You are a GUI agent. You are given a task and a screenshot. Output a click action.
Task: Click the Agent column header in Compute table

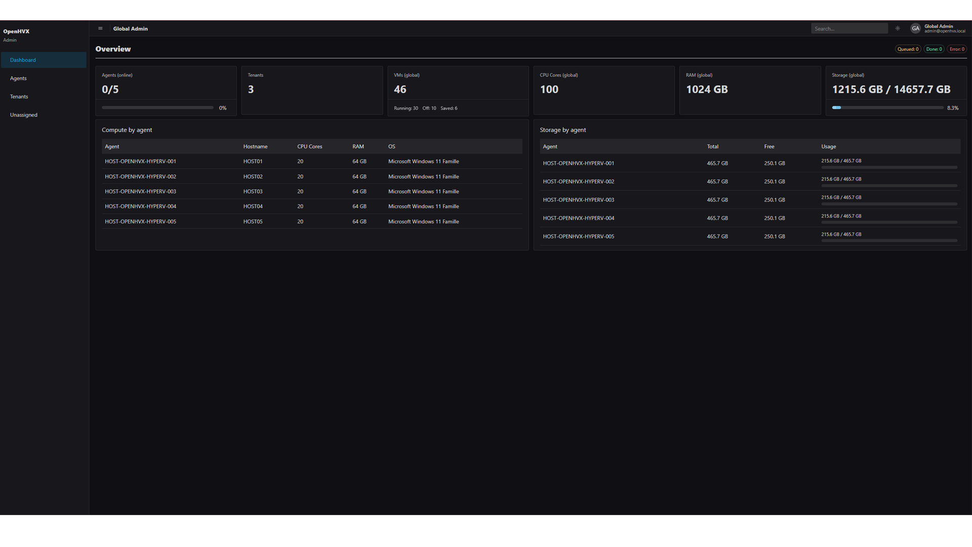pyautogui.click(x=112, y=146)
